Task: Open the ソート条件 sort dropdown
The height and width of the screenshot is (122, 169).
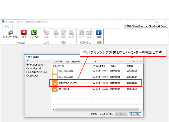Action: 96,62
